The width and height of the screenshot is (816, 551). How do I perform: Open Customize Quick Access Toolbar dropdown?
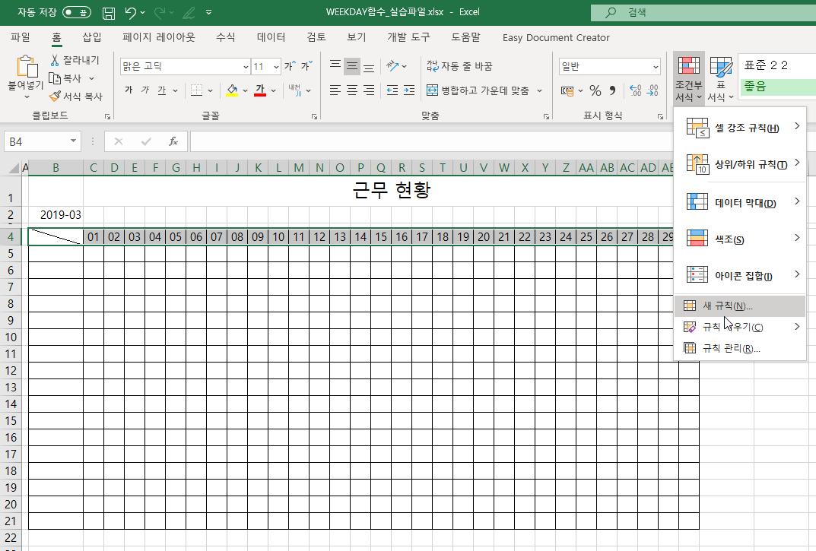click(x=208, y=12)
